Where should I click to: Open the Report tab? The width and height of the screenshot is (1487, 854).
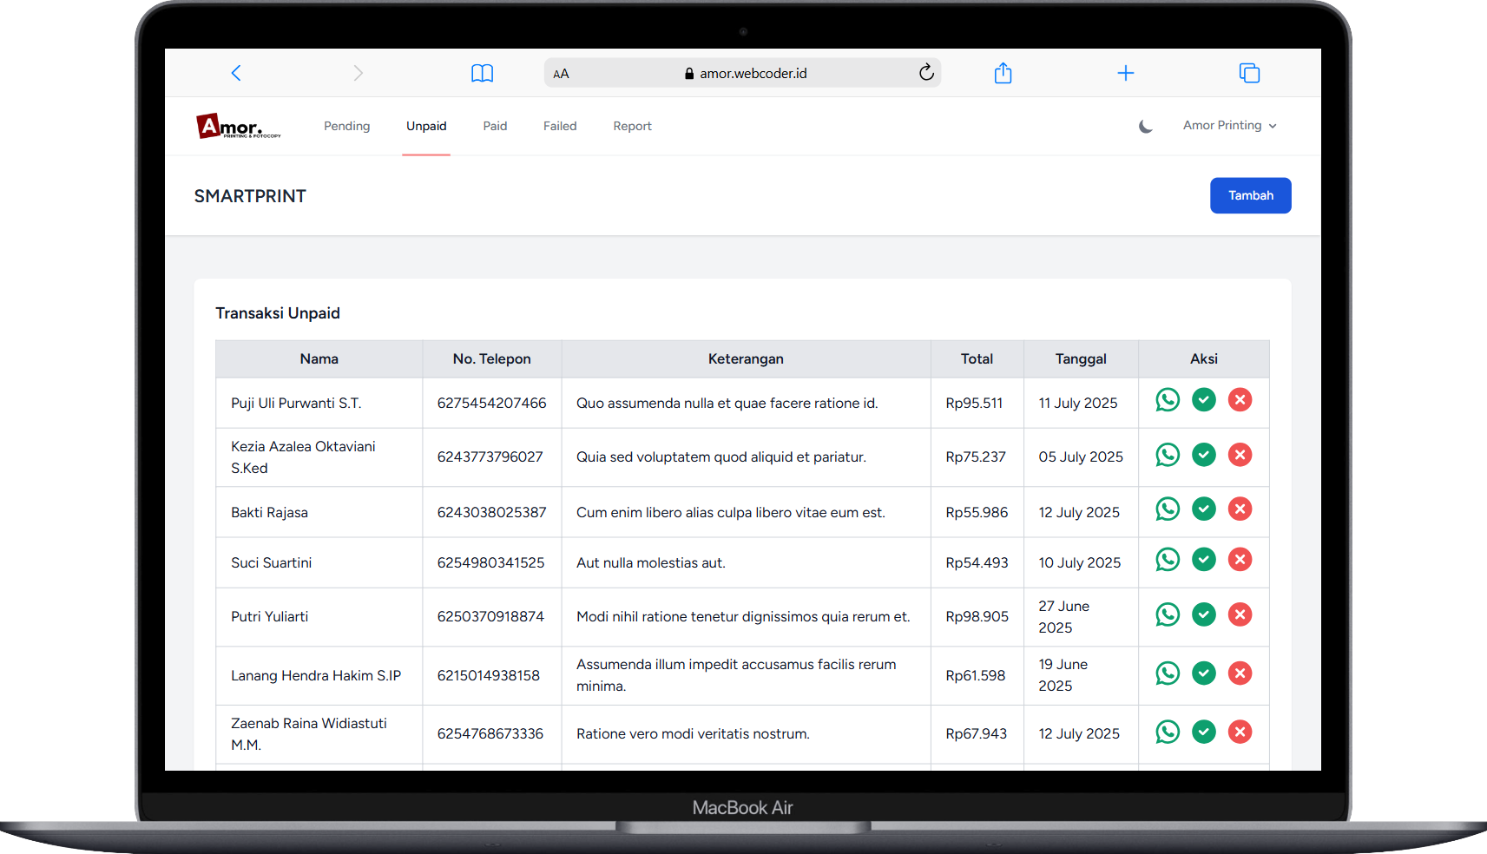632,126
